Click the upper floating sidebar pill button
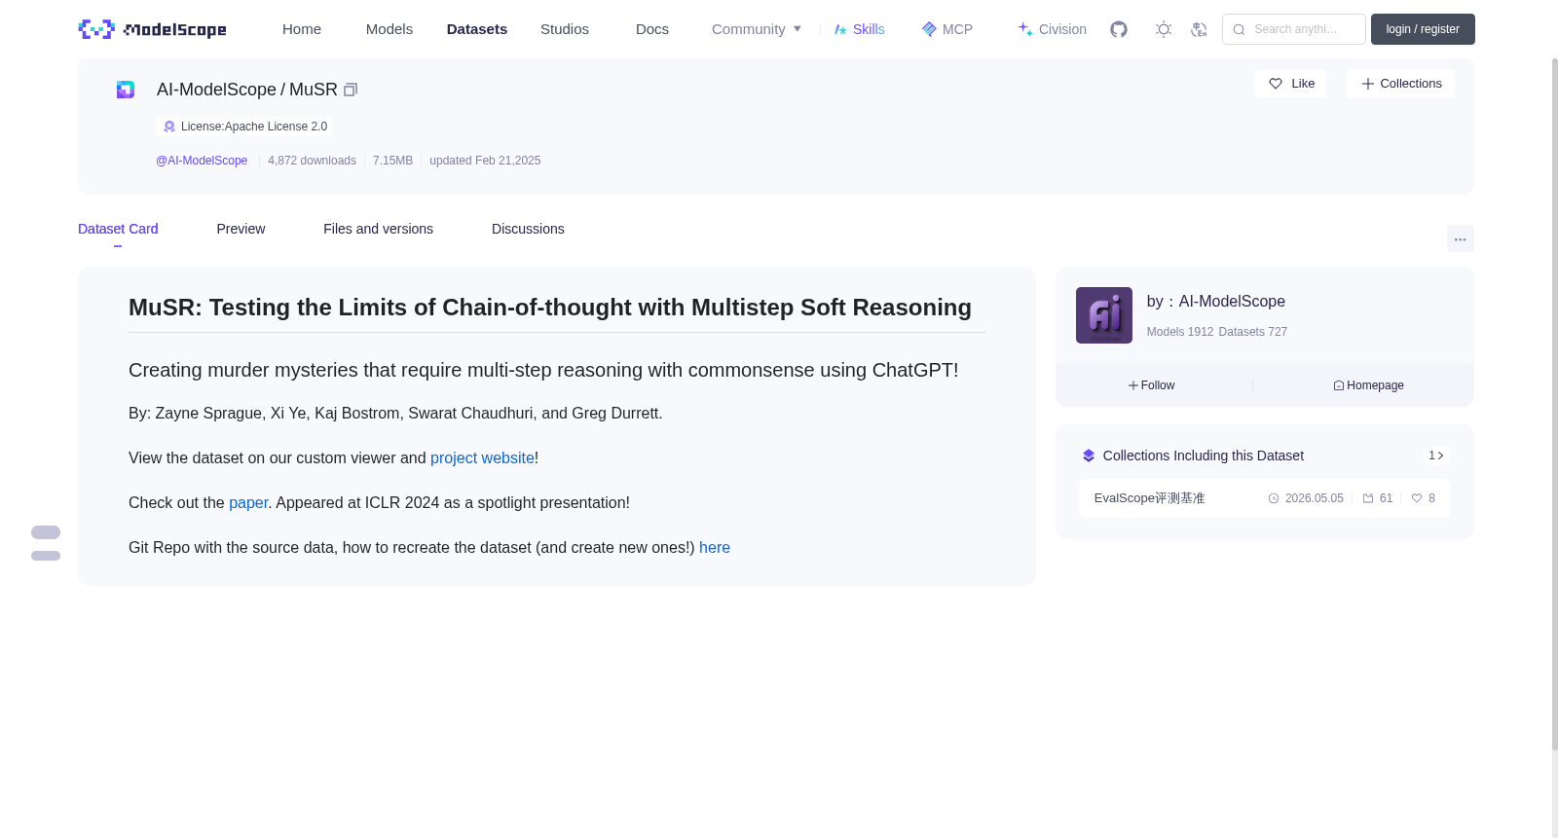This screenshot has height=838, width=1558. (x=46, y=532)
